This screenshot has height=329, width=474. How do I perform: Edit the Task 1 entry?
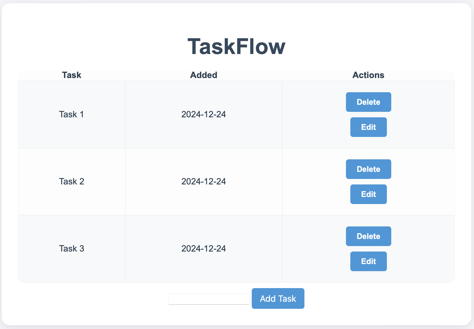point(368,127)
